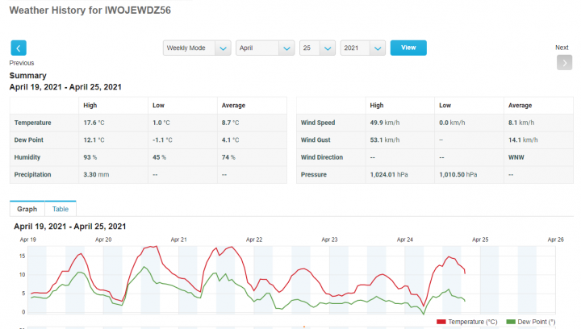Switch to the Table tab

coord(60,209)
